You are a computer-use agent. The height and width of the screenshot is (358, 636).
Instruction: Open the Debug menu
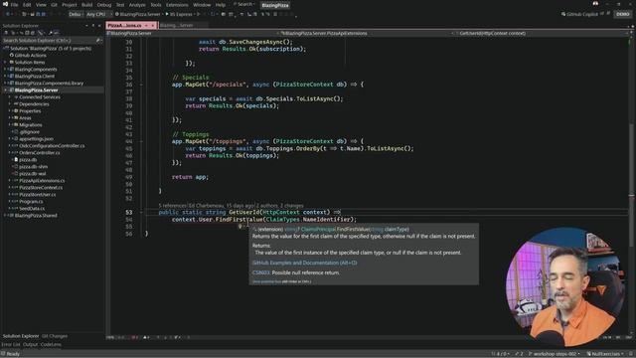click(x=104, y=5)
